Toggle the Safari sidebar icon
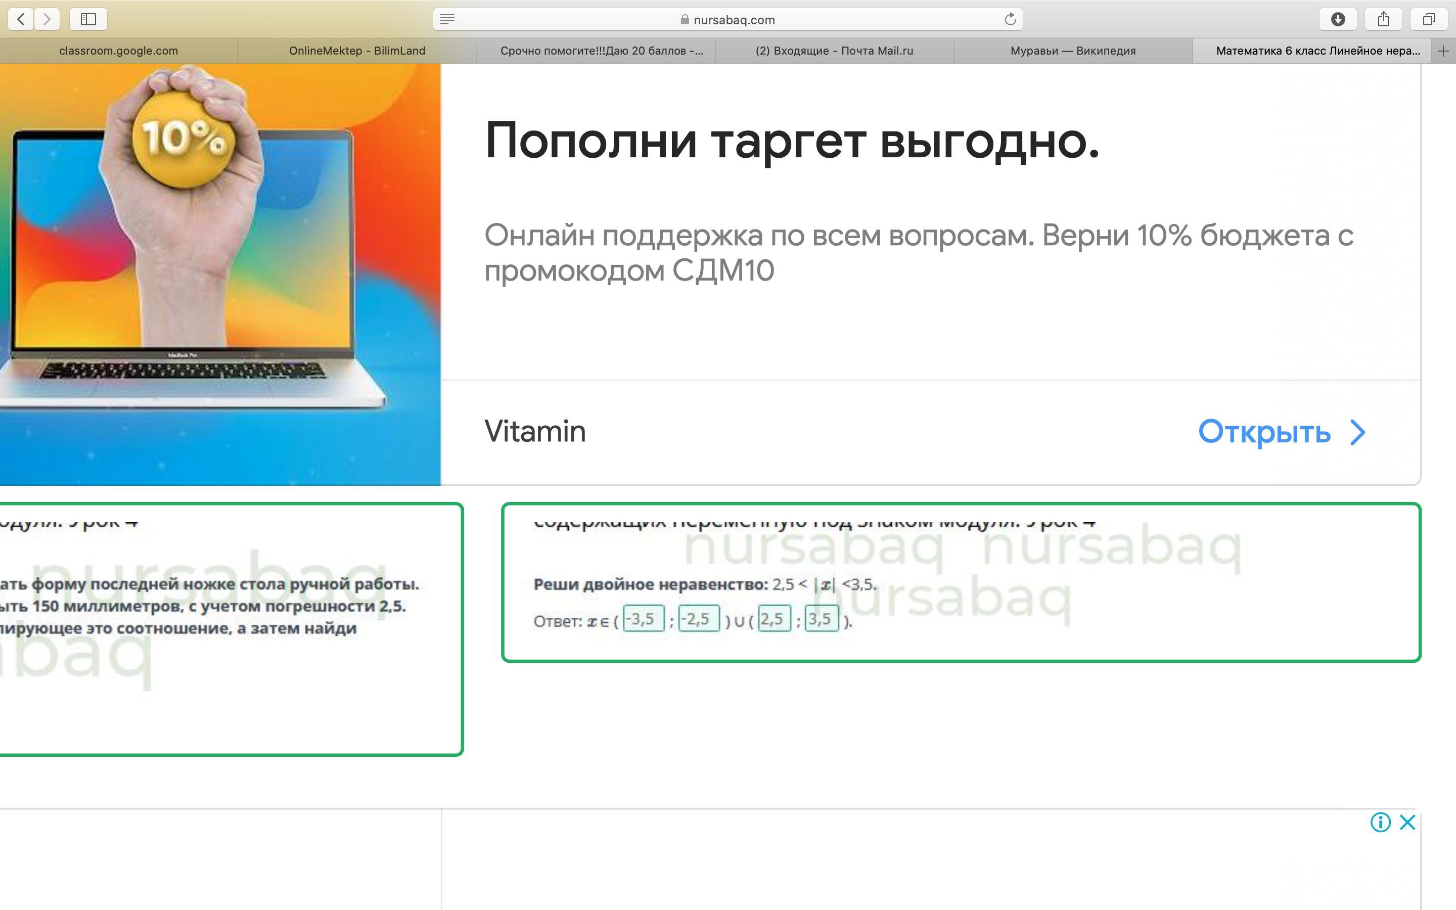1456x910 pixels. coord(88,19)
